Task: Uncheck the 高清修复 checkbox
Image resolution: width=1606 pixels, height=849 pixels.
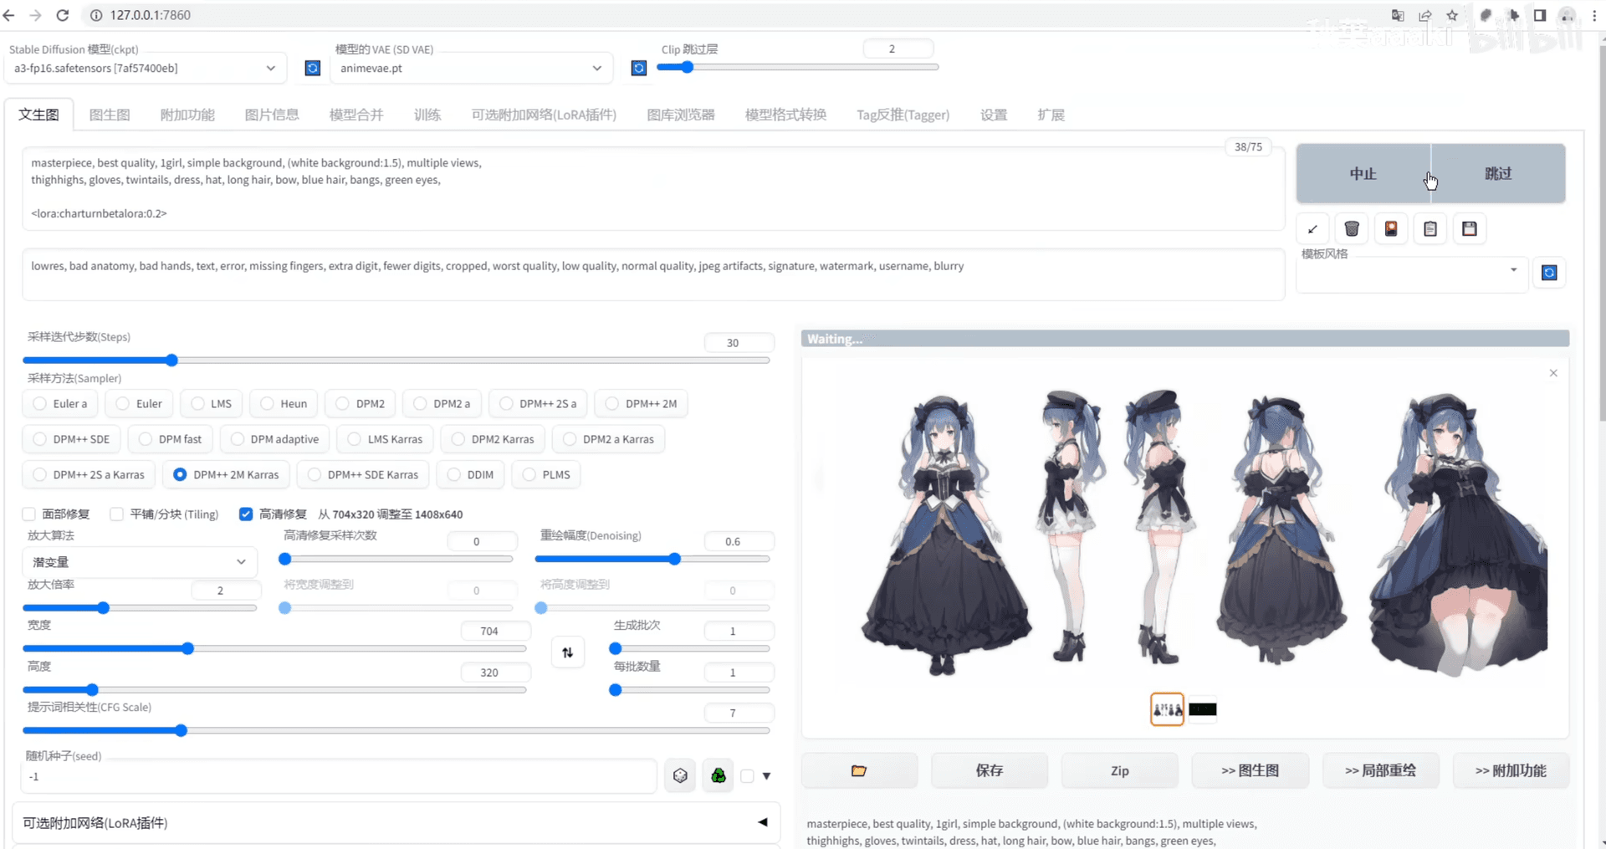Action: [246, 514]
